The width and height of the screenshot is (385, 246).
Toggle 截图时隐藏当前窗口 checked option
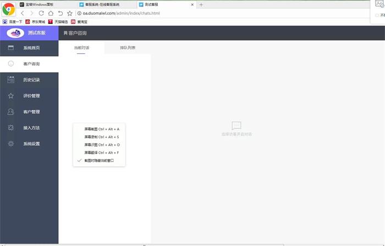click(99, 161)
